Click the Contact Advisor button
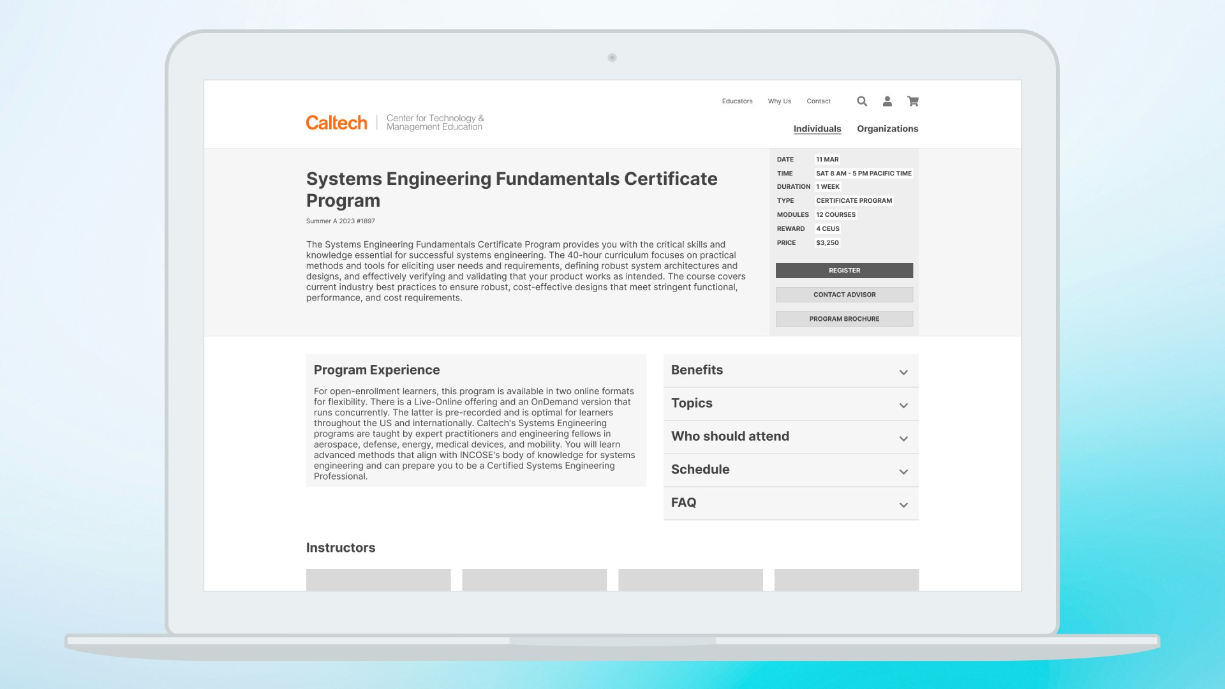1225x689 pixels. 844,295
